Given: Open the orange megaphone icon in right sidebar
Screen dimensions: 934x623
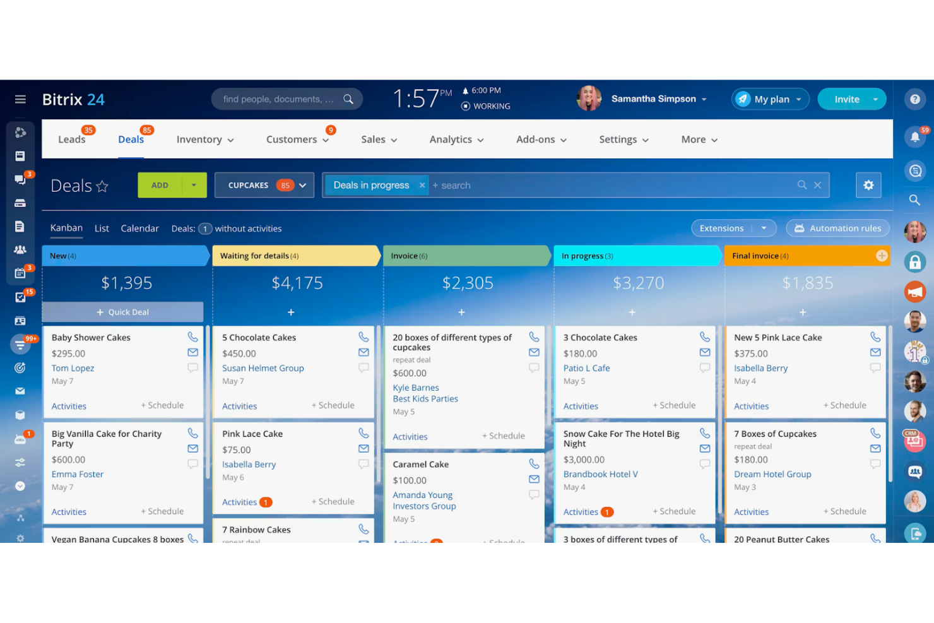Looking at the screenshot, I should click(x=914, y=292).
